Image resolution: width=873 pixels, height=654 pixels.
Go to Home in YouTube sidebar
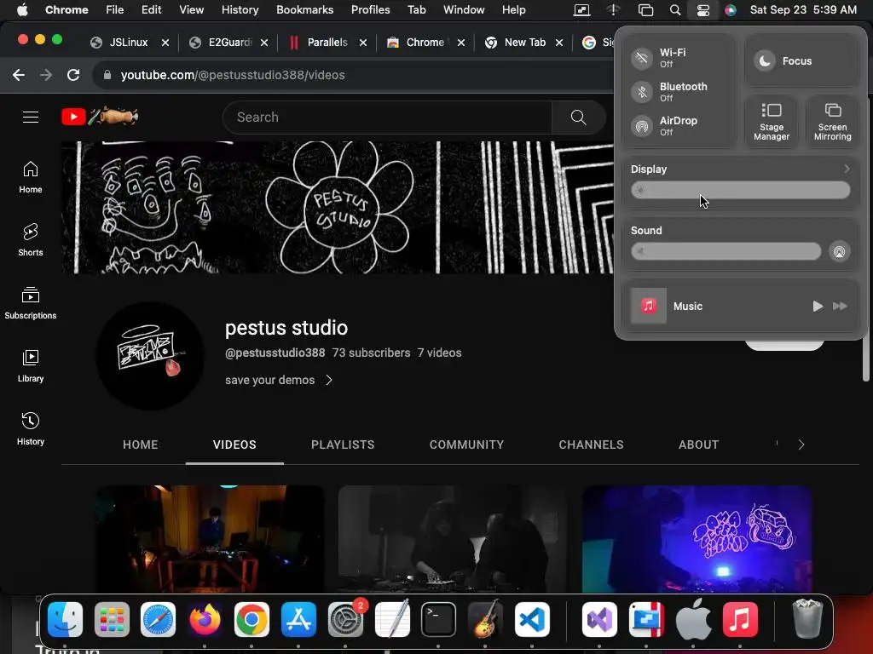(x=31, y=177)
